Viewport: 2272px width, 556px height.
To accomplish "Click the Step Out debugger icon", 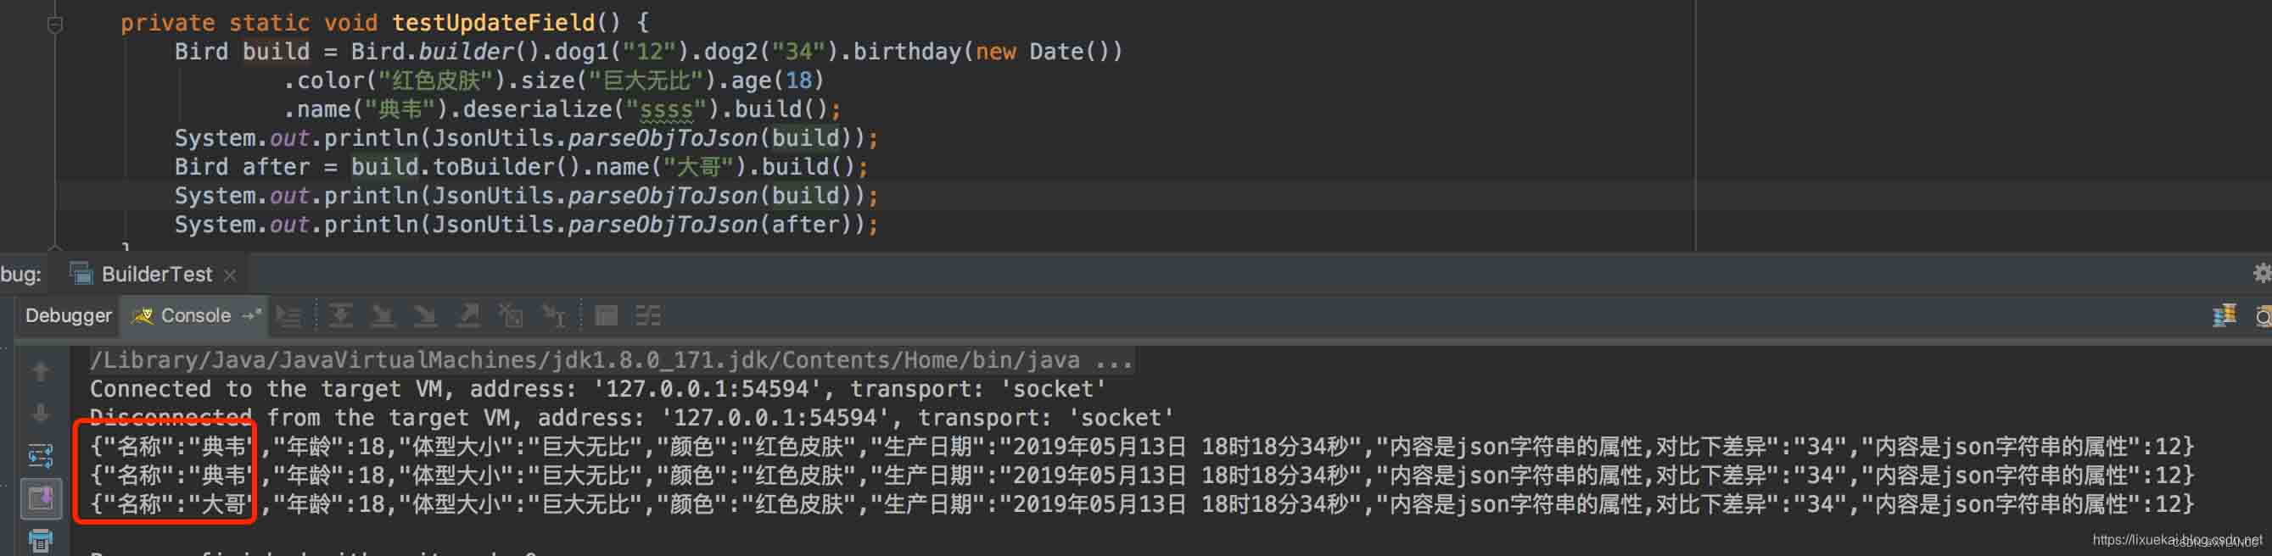I will 468,315.
